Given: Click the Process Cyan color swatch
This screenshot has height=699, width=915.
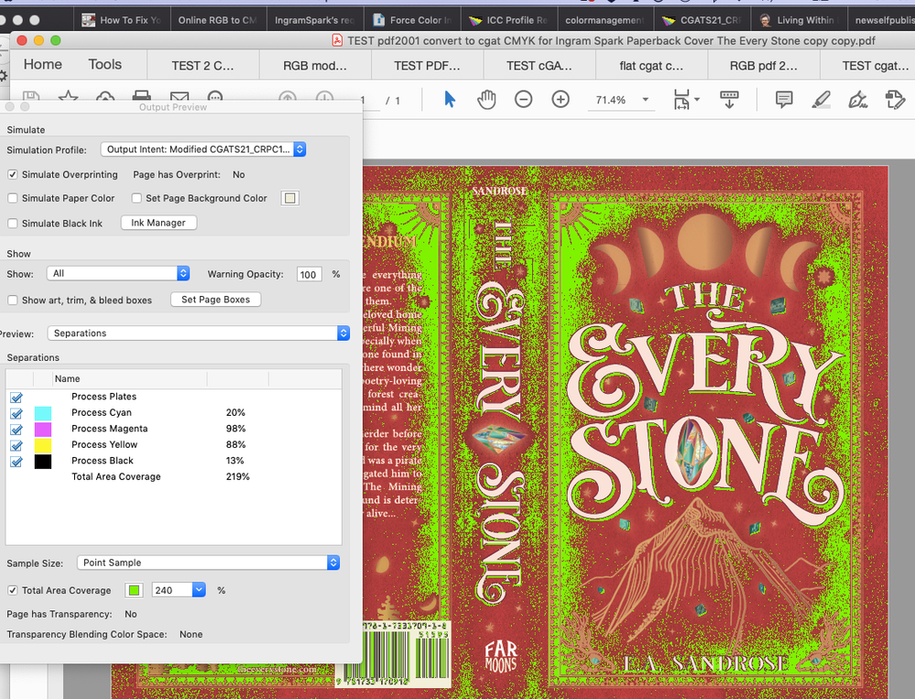Looking at the screenshot, I should (x=43, y=413).
